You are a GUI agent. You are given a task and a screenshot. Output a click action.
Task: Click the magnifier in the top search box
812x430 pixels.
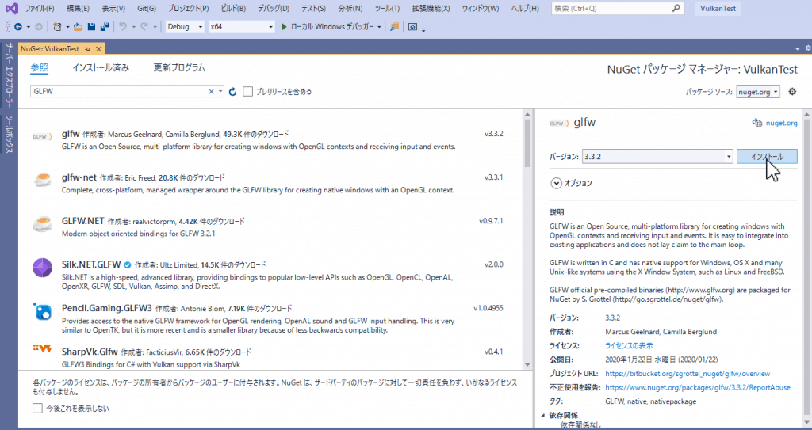click(676, 8)
